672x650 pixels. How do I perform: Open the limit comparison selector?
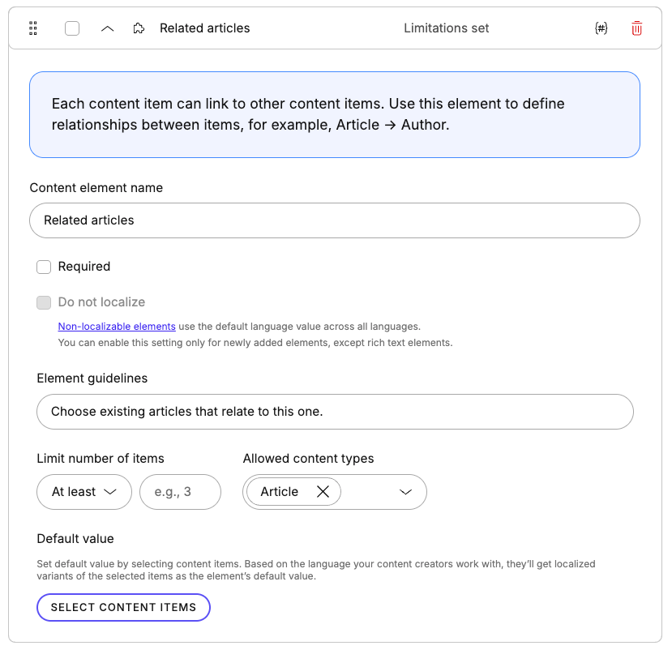(83, 491)
